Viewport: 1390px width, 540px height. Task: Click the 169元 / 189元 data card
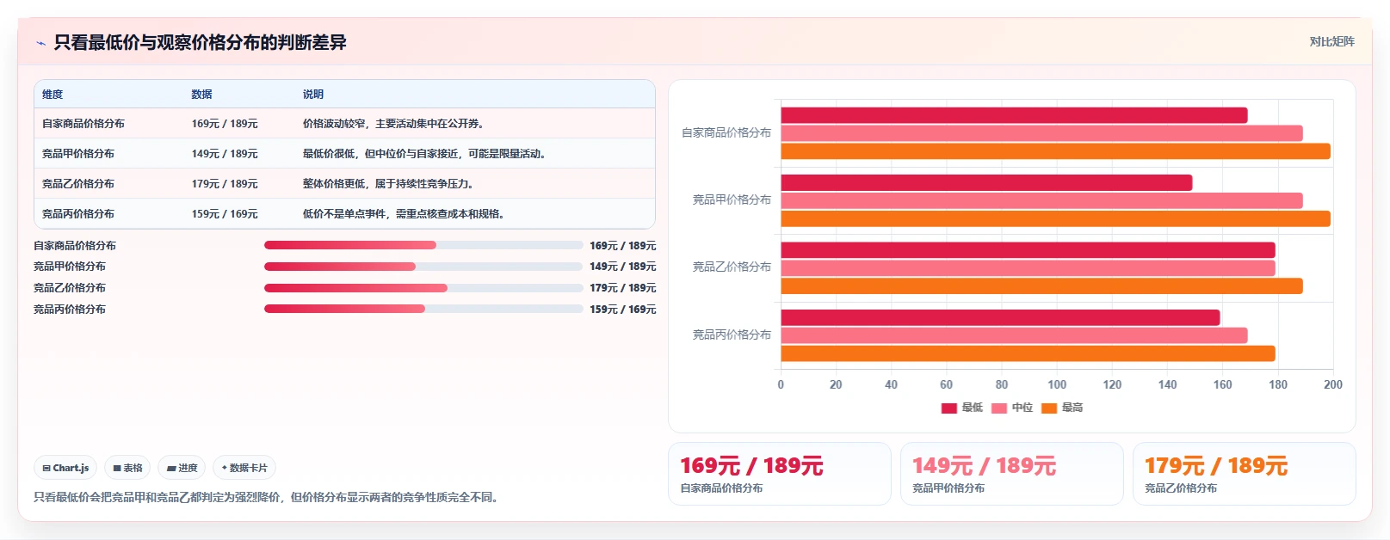pos(780,474)
